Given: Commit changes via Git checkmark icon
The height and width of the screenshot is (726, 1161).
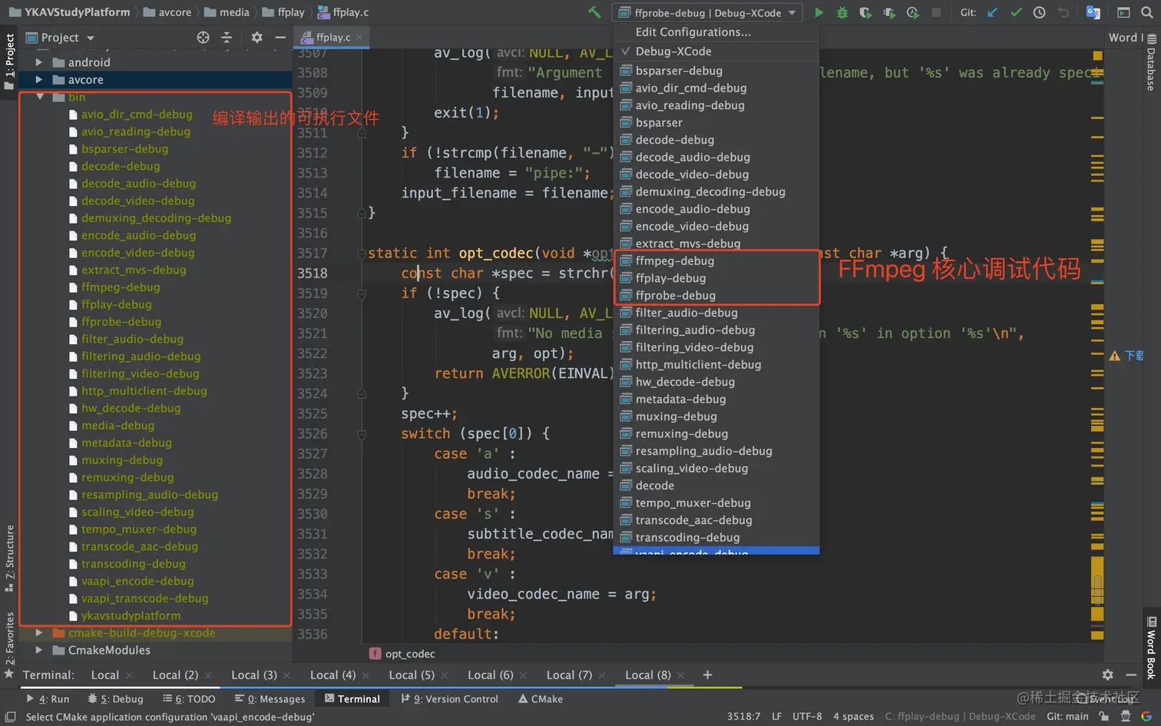Looking at the screenshot, I should pyautogui.click(x=1016, y=12).
